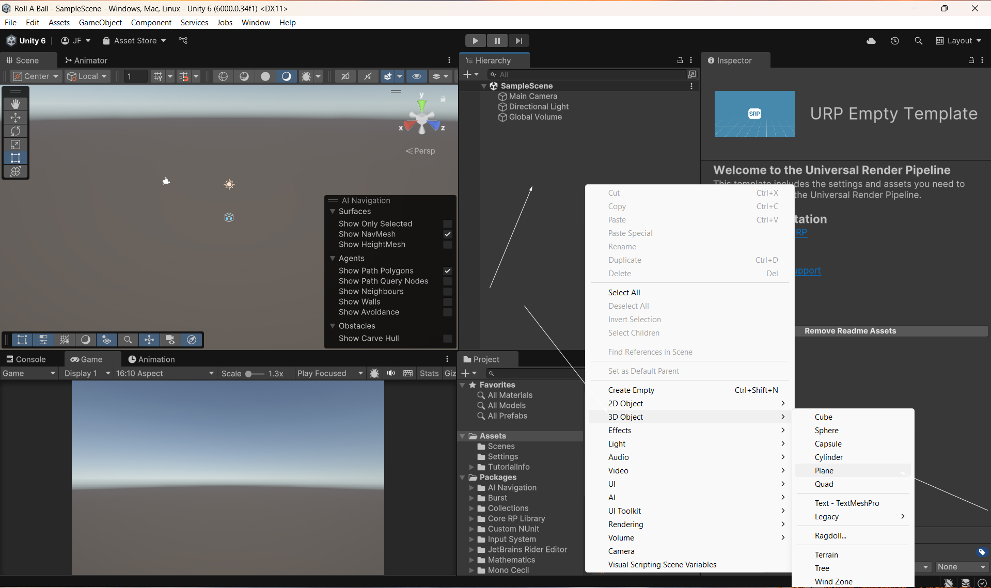Choose Plane from the 3D Object submenu
The width and height of the screenshot is (991, 588).
click(824, 471)
